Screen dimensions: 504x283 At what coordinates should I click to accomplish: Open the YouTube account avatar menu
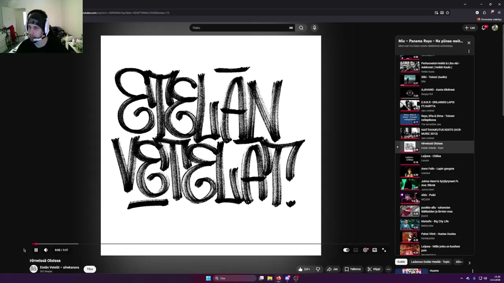coord(495,28)
